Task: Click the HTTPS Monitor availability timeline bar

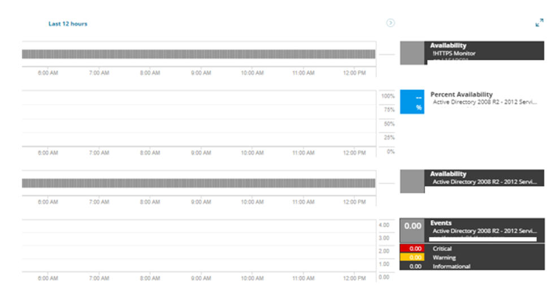Action: 198,54
